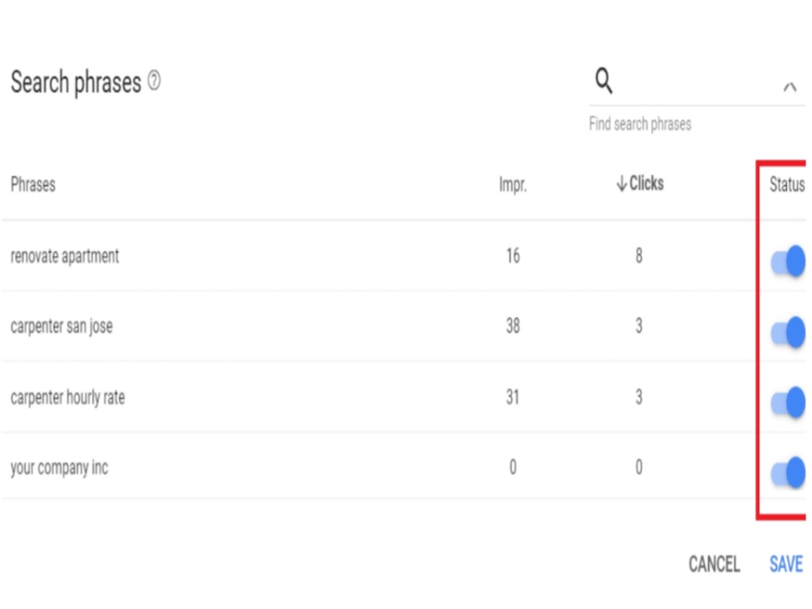The image size is (812, 609).
Task: Select the your company inc phrase
Action: point(59,468)
